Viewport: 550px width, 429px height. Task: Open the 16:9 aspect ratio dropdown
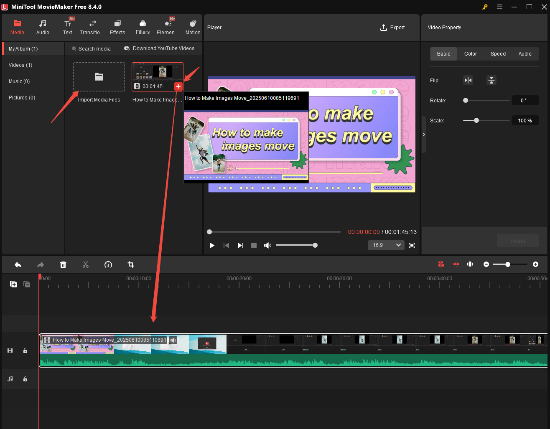pos(385,245)
